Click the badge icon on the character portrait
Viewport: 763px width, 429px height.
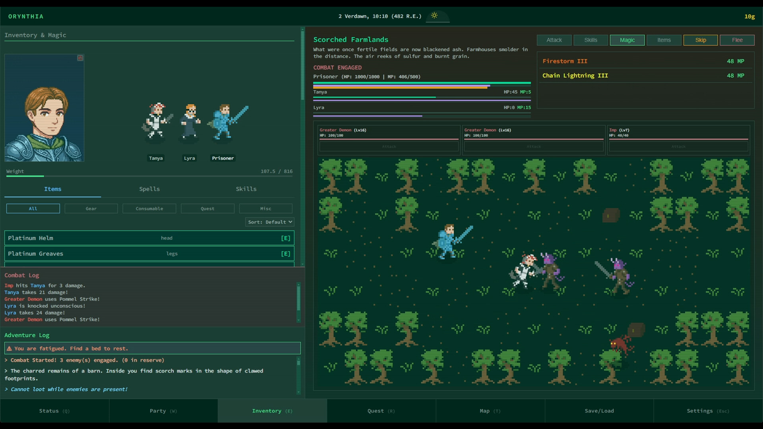point(80,58)
